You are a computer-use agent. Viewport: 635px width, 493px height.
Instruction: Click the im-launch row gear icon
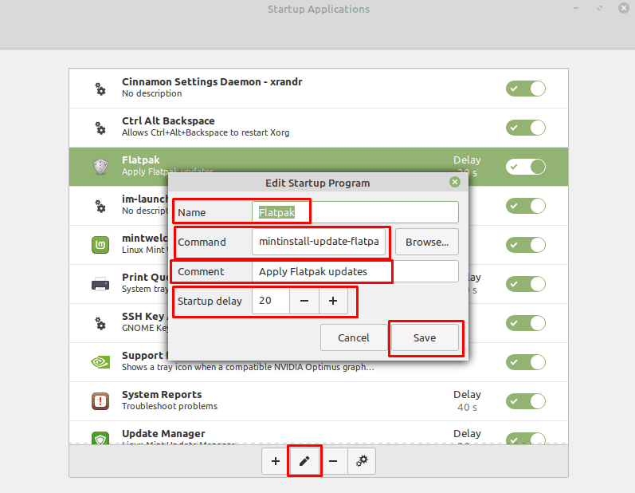click(100, 206)
